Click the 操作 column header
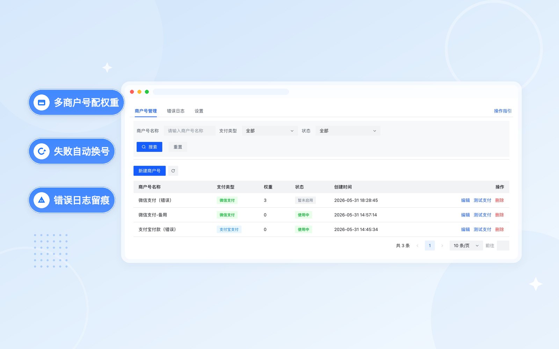 (x=500, y=187)
